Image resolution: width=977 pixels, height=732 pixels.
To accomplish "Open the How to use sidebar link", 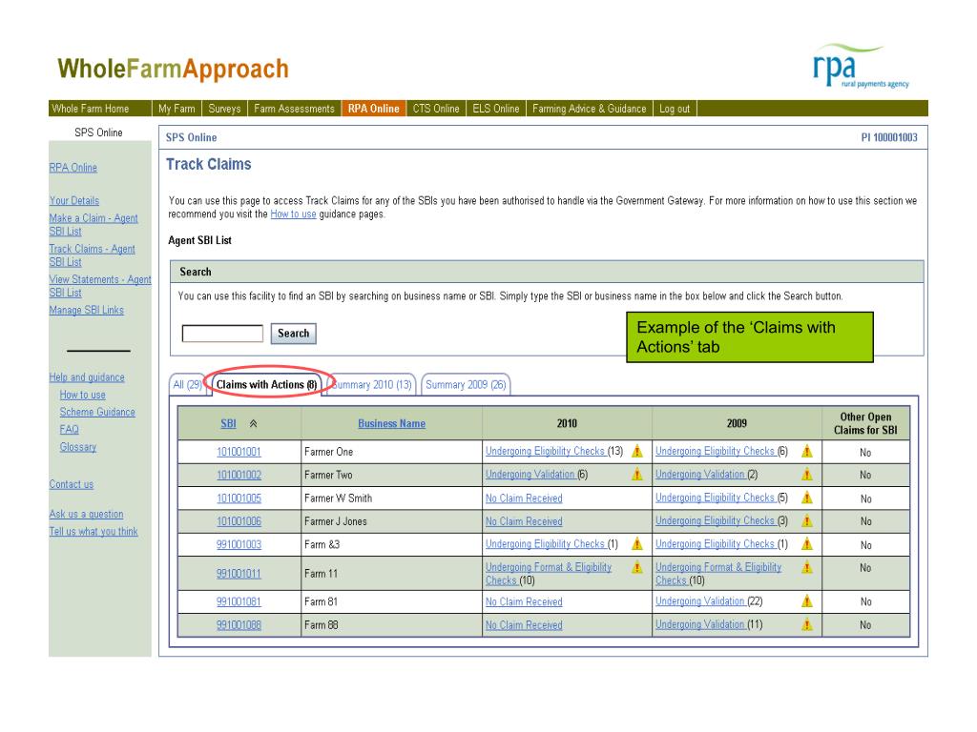I will (x=82, y=395).
